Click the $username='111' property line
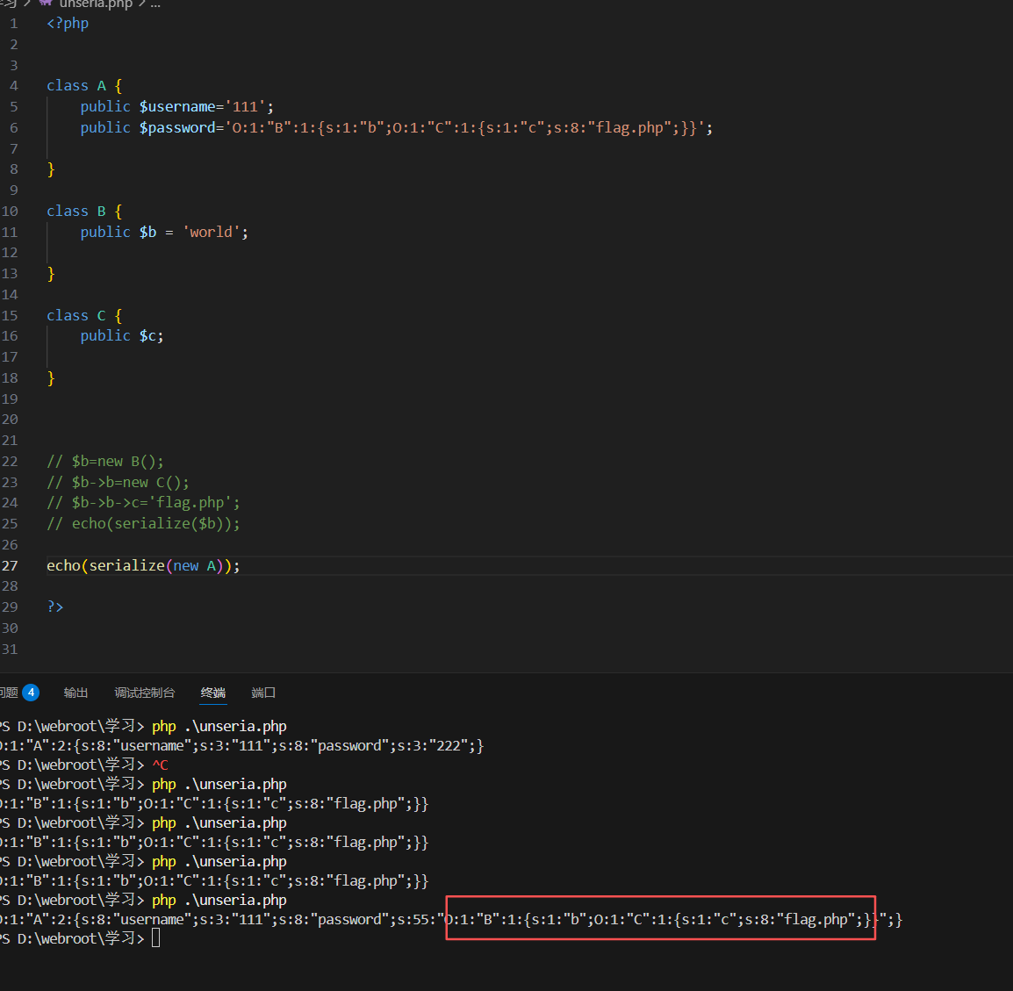1013x991 pixels. 176,106
